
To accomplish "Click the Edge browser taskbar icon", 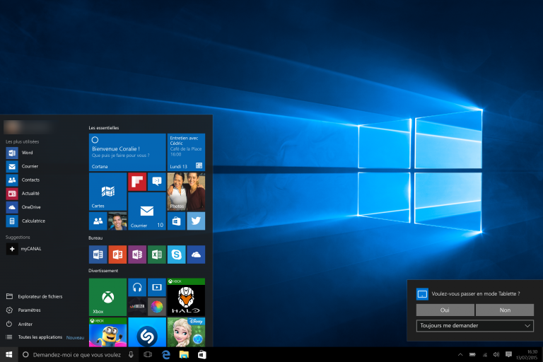I will pos(167,354).
